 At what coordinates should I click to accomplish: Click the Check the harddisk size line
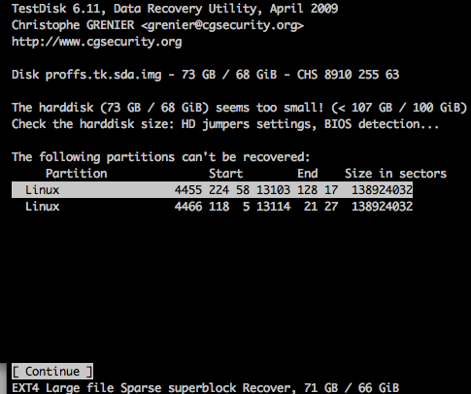pos(225,124)
